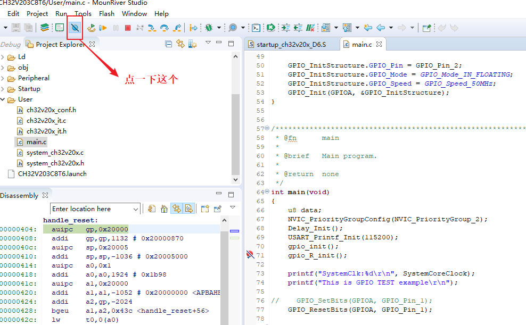Collapse the User folder
The image size is (526, 325).
(x=3, y=99)
